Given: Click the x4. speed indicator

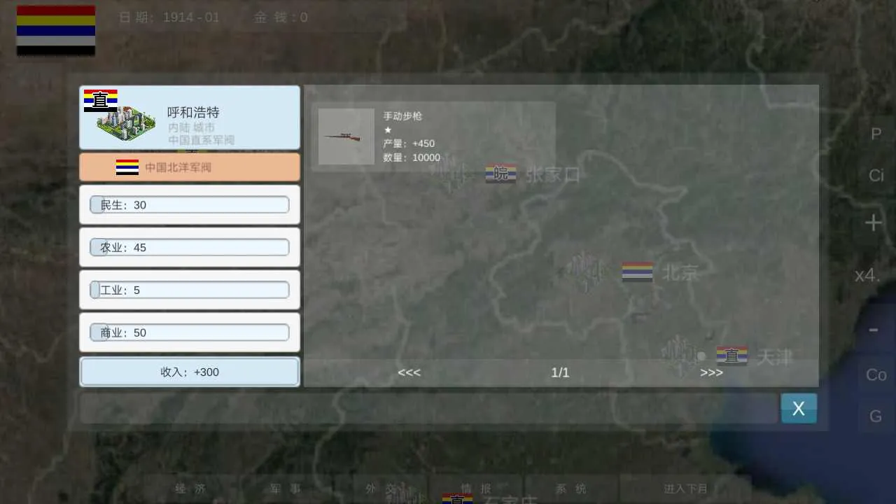Looking at the screenshot, I should coord(867,275).
